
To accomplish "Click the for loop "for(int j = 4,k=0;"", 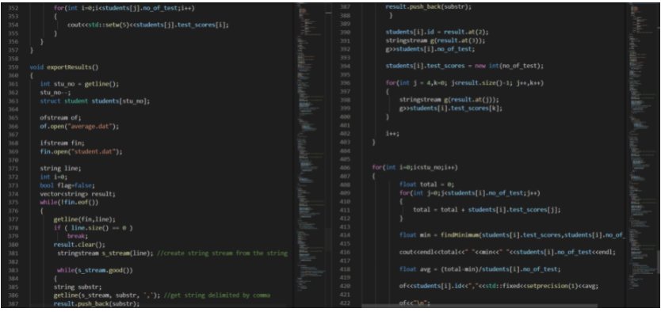I will coord(464,83).
